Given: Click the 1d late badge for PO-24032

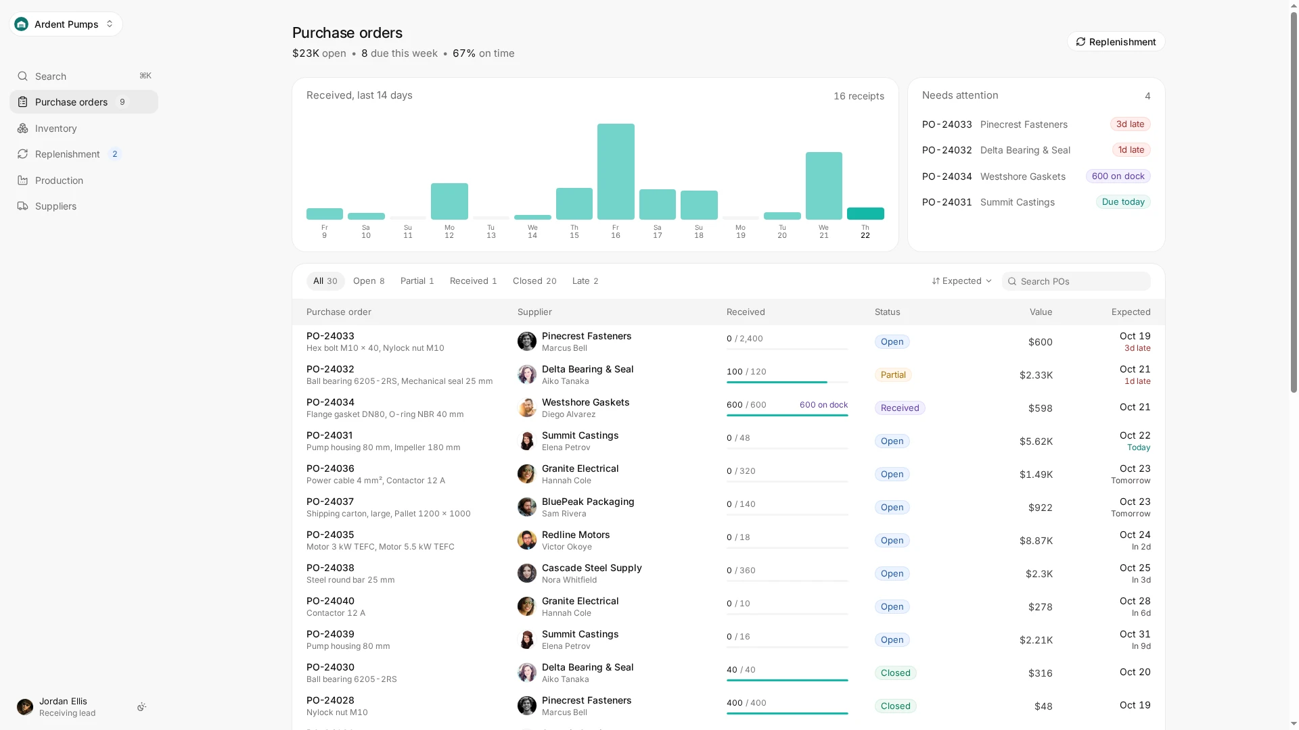Looking at the screenshot, I should pos(1131,150).
